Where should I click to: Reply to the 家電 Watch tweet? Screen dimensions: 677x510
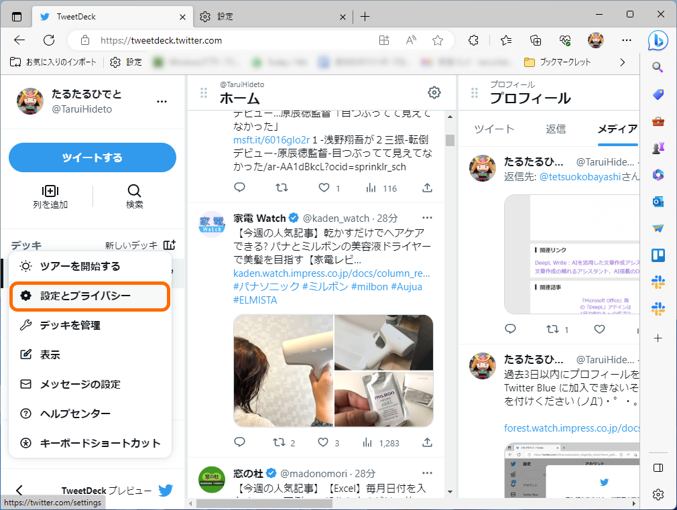point(239,442)
